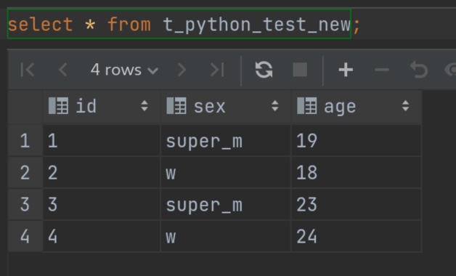Reload the query results
Screen dimensions: 456x276
[x=264, y=70]
